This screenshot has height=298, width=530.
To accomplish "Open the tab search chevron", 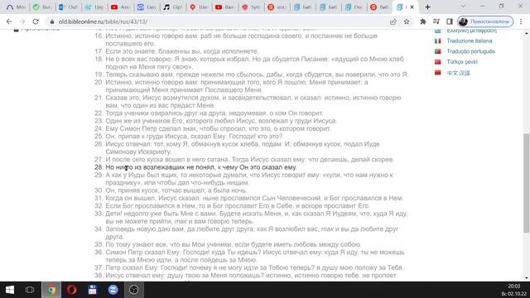I will coord(464,6).
